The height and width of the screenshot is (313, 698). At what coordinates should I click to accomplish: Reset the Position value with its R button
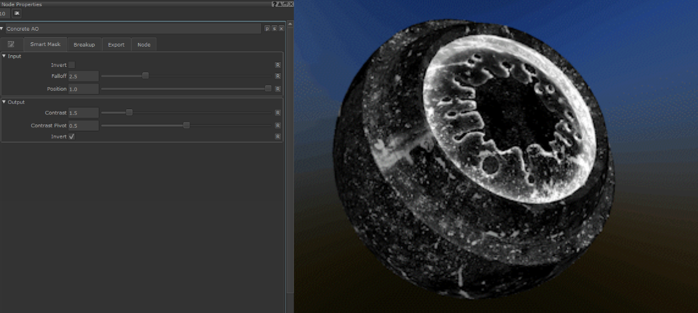(278, 89)
